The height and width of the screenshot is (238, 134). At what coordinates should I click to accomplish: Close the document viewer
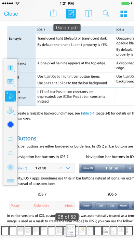click(x=11, y=14)
